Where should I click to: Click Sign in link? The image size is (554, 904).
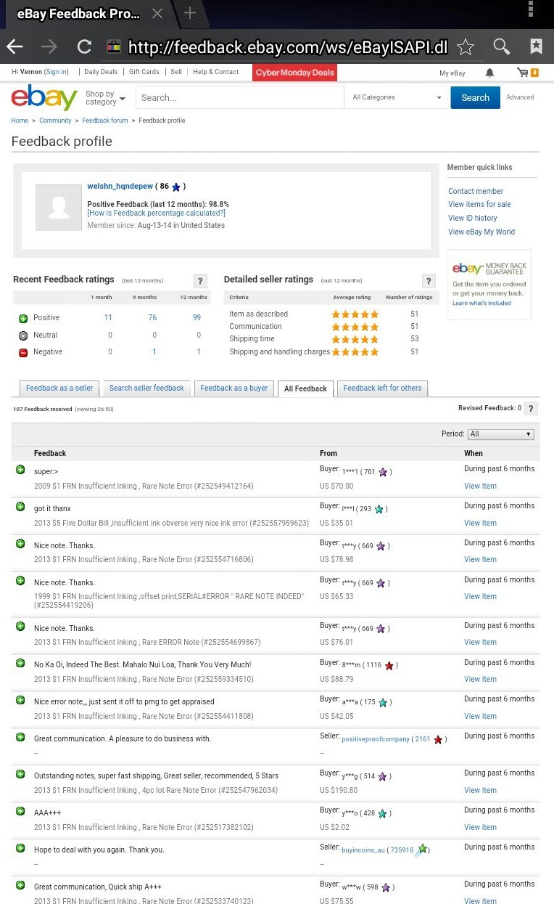coord(57,72)
